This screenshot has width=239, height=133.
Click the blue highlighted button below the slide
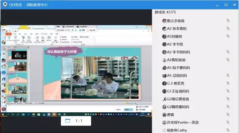click(x=128, y=110)
